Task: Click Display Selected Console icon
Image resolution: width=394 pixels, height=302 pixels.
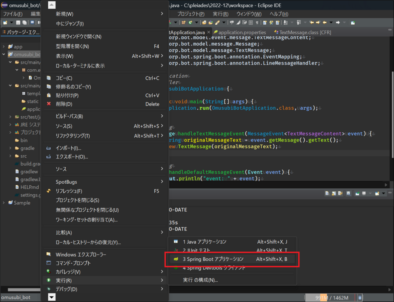Action: coord(364,193)
